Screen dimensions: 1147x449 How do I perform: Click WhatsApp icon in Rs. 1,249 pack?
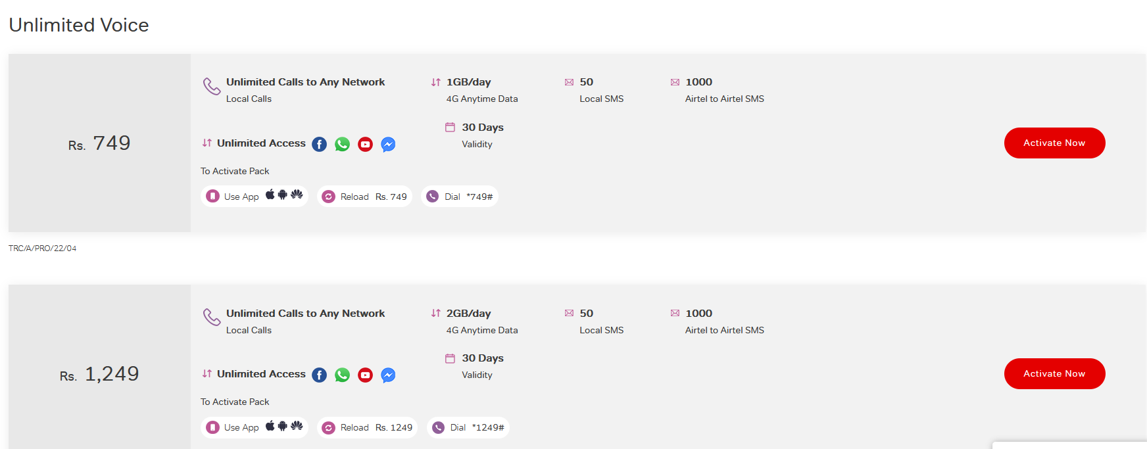342,375
